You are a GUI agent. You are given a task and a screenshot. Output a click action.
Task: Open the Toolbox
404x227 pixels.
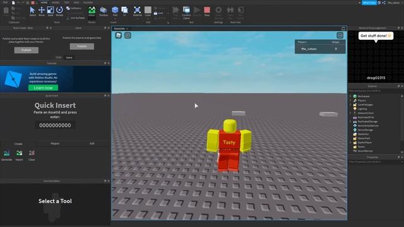tap(104, 11)
